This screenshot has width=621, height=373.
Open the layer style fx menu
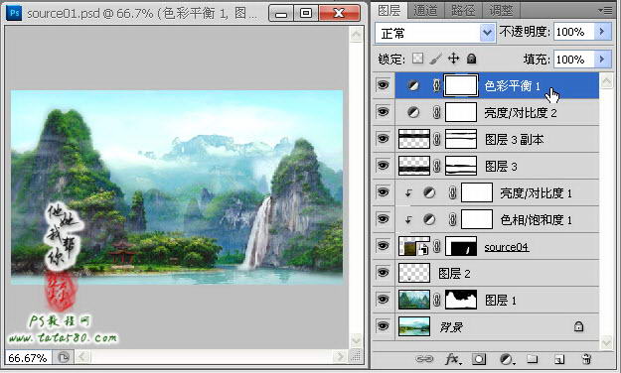click(453, 359)
